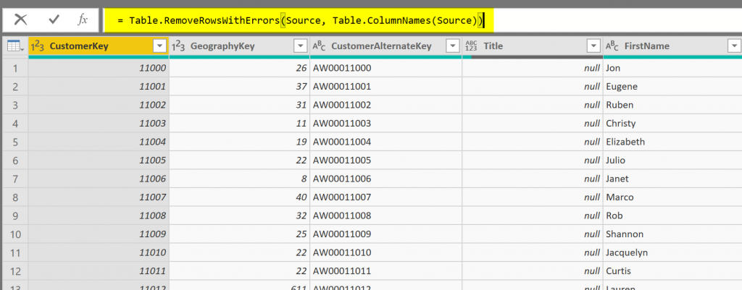Open CustomerKey column filter dropdown
The width and height of the screenshot is (742, 290).
(x=160, y=46)
